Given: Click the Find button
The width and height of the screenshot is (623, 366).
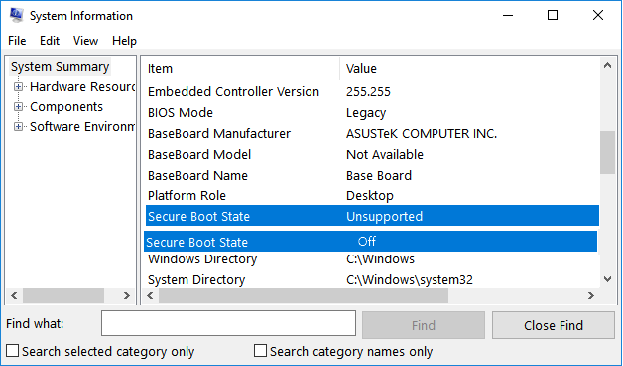Looking at the screenshot, I should 424,325.
